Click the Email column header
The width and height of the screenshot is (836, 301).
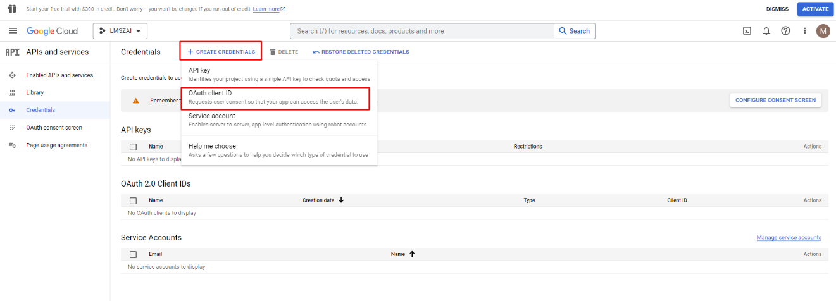click(155, 254)
